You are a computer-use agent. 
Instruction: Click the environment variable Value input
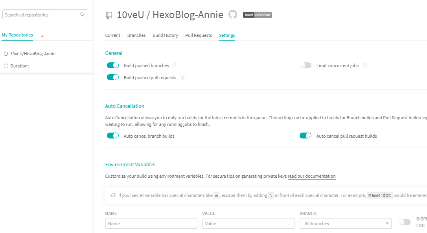pyautogui.click(x=248, y=224)
